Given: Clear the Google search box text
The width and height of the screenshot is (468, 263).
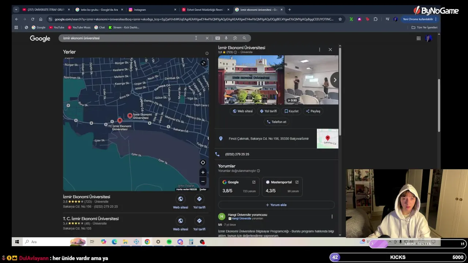Looking at the screenshot, I should 207,38.
